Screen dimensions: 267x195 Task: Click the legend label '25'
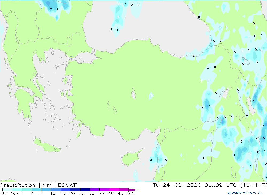tap(82, 193)
